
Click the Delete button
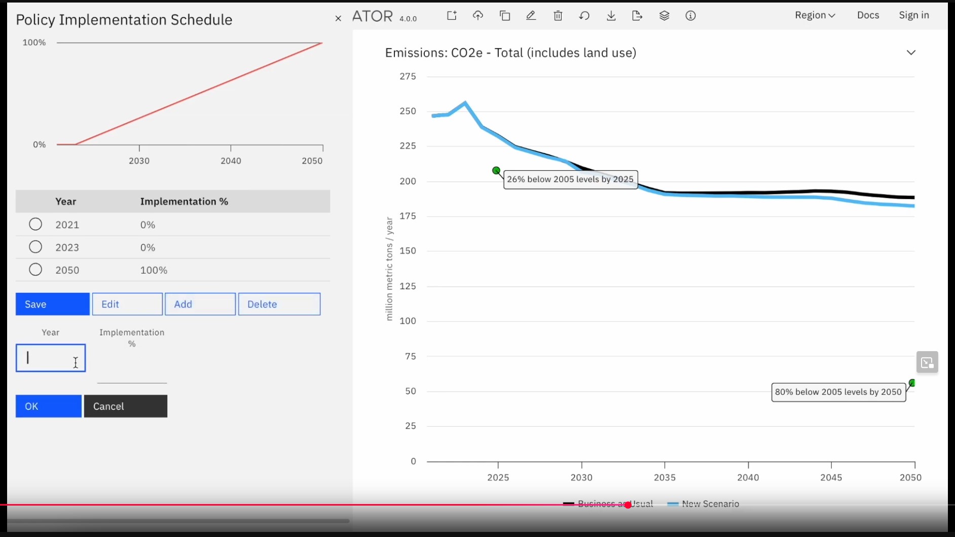279,304
